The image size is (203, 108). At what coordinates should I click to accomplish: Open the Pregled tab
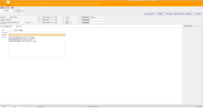click(18, 11)
